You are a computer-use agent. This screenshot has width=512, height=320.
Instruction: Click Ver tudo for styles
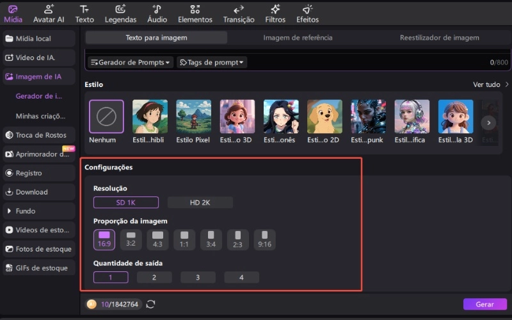tap(491, 84)
